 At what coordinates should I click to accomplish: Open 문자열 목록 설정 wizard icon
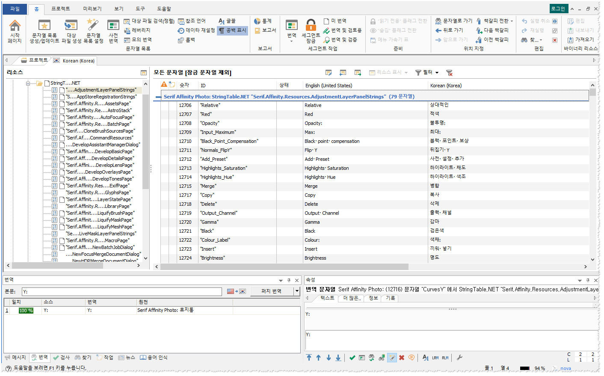pyautogui.click(x=93, y=31)
